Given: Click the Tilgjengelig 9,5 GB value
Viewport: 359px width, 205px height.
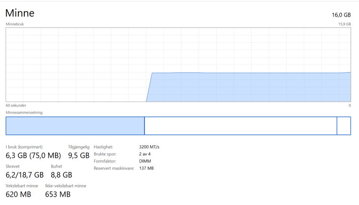Looking at the screenshot, I should [x=79, y=155].
